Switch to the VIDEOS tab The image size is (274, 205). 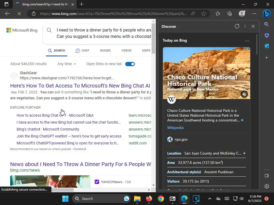[126, 50]
